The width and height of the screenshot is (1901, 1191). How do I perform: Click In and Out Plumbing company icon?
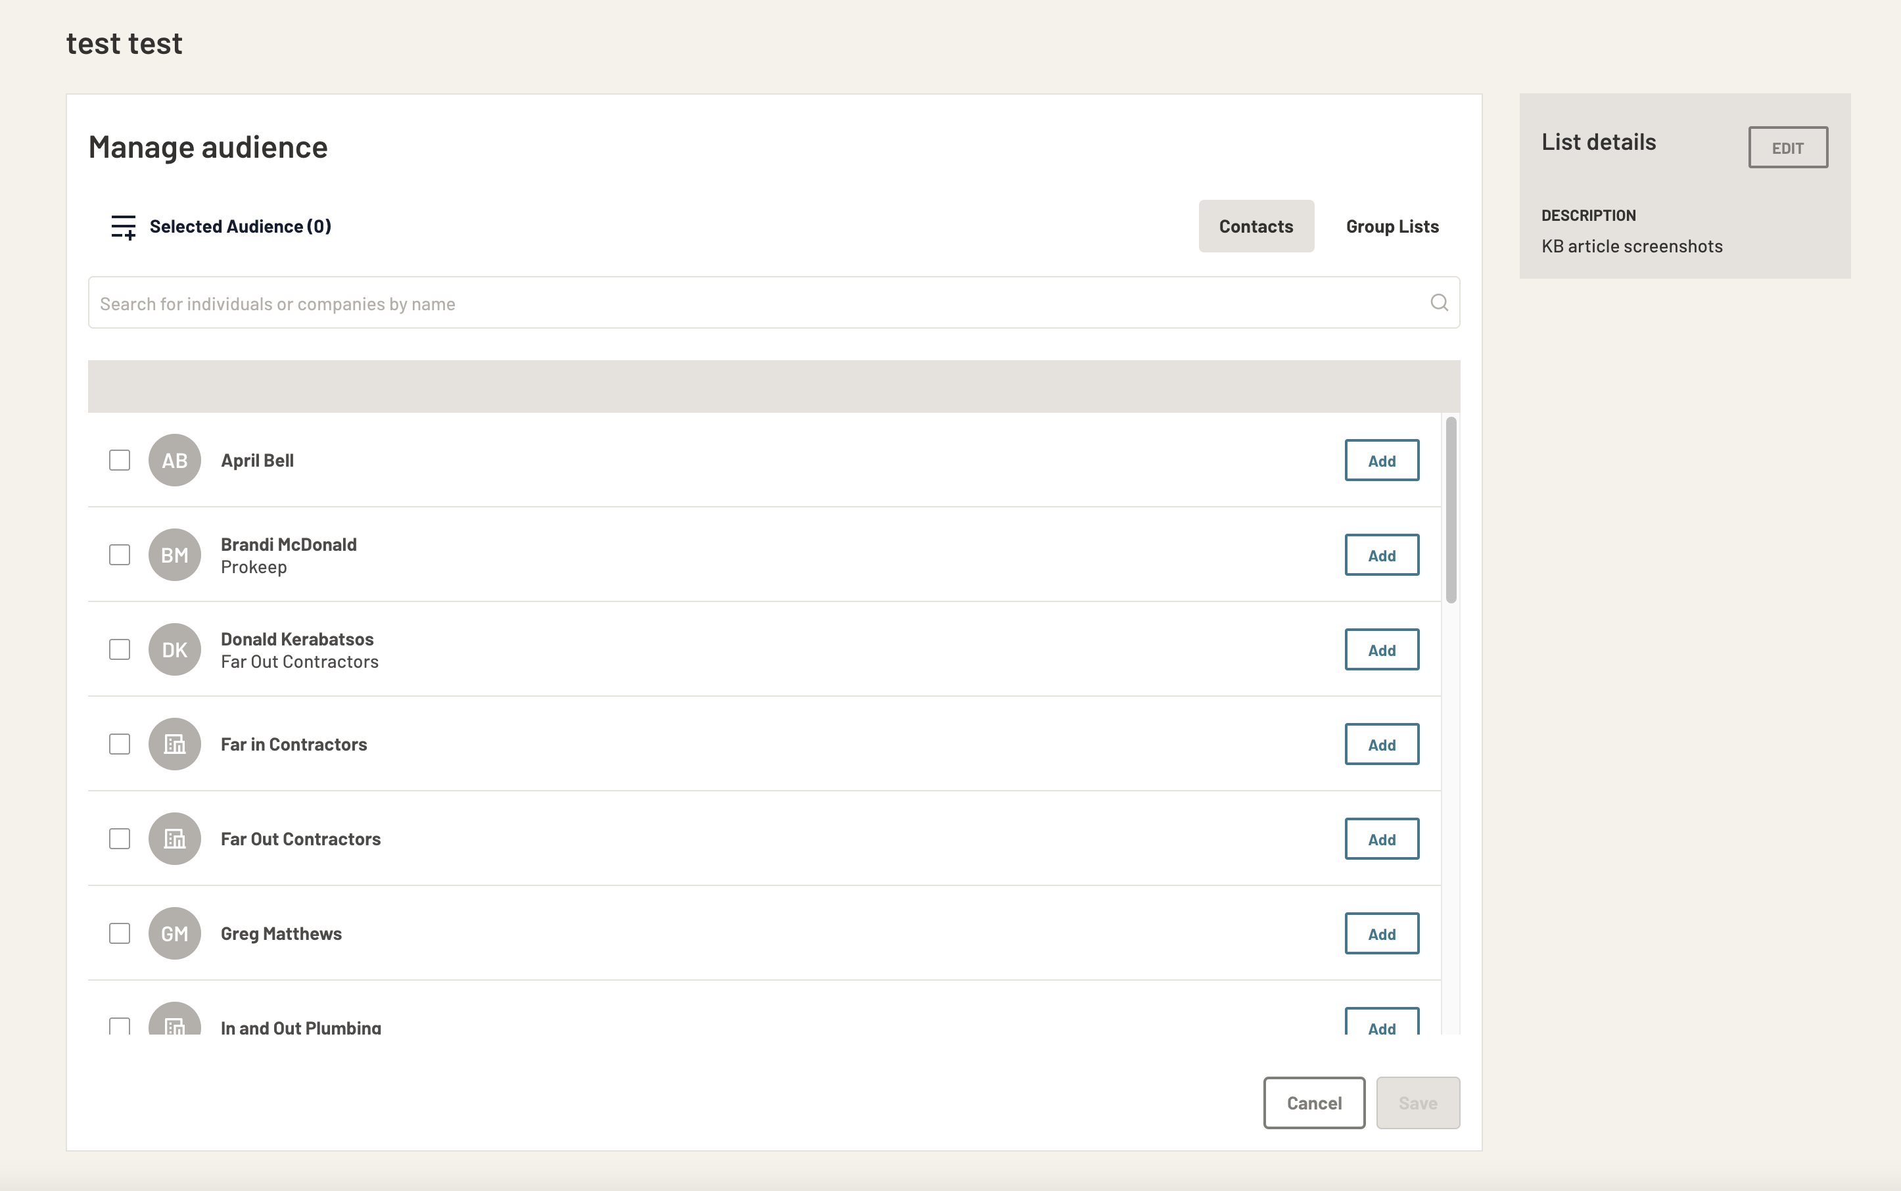[x=175, y=1019]
